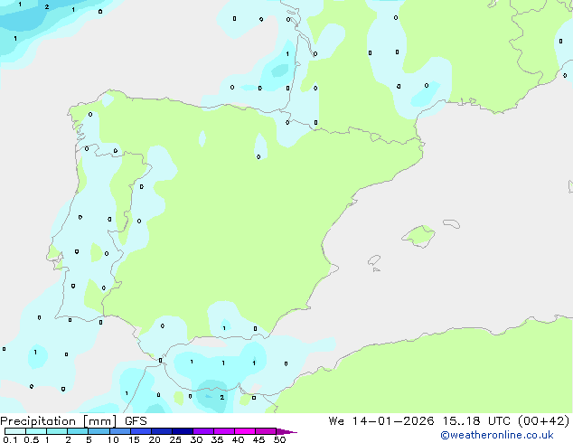Image resolution: width=573 pixels, height=443 pixels.
Task: Pick the 40–45 mm magenta legend swatch
Action: [245, 431]
